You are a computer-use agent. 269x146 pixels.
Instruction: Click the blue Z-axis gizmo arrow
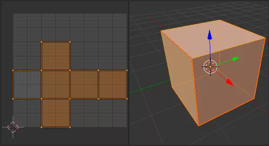(210, 35)
